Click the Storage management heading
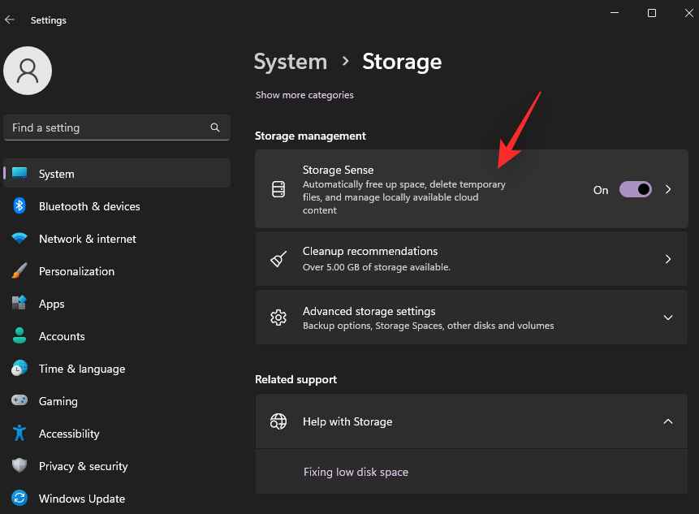The image size is (699, 514). tap(310, 136)
